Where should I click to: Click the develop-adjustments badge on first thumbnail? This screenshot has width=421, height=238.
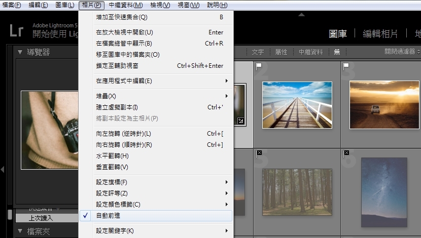click(240, 121)
